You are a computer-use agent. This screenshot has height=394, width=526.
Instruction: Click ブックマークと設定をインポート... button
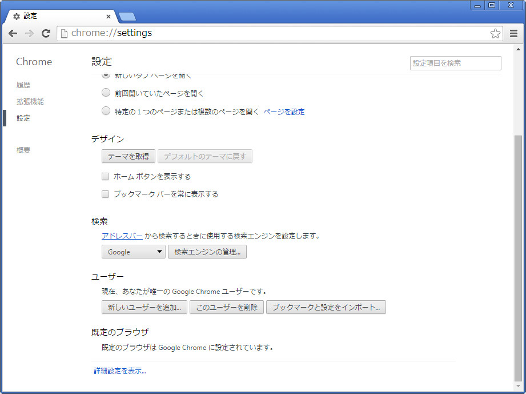326,307
